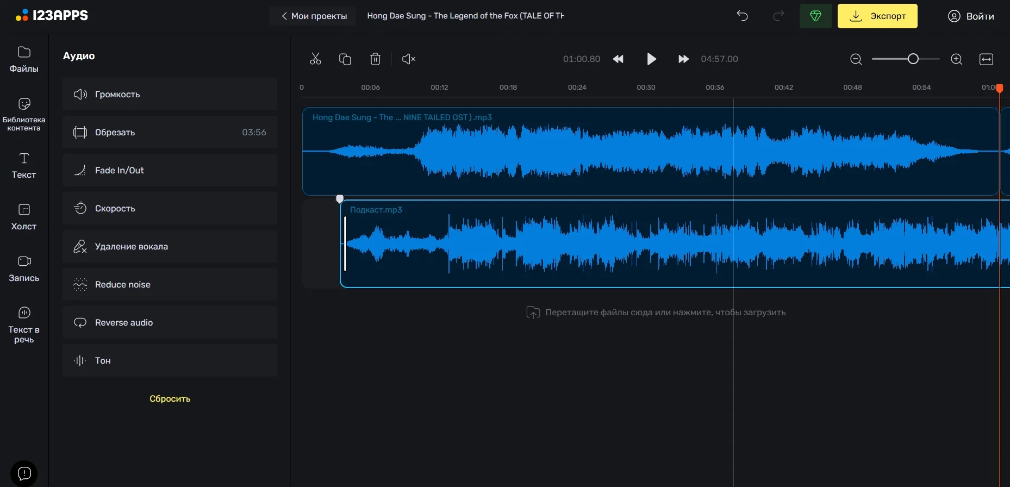Open the content library panel
The width and height of the screenshot is (1010, 487).
click(x=24, y=115)
